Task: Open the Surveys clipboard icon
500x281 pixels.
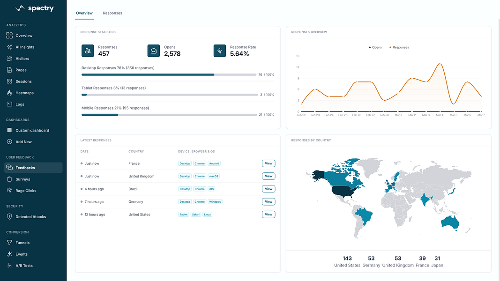Action: (x=9, y=179)
